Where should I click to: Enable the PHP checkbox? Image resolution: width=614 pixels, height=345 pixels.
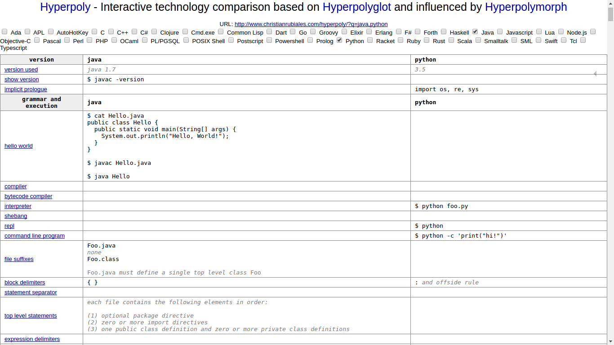pos(89,40)
